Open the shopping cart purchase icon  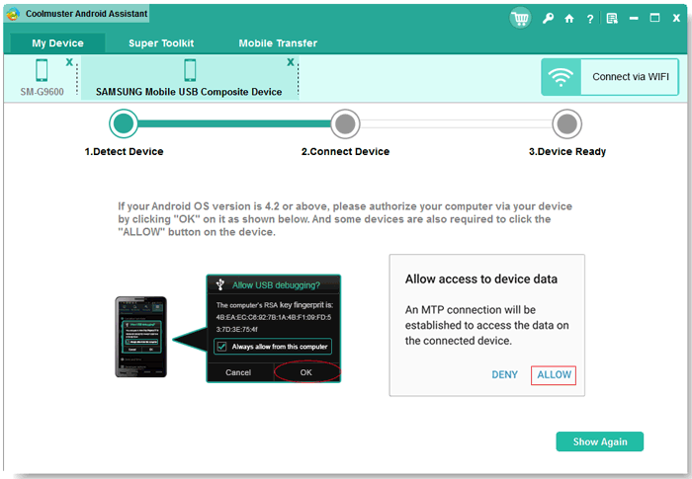(520, 18)
